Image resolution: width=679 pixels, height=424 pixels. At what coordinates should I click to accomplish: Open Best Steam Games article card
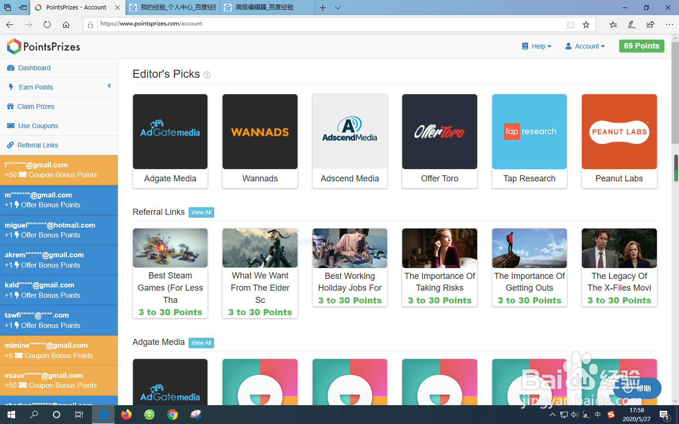tap(170, 273)
